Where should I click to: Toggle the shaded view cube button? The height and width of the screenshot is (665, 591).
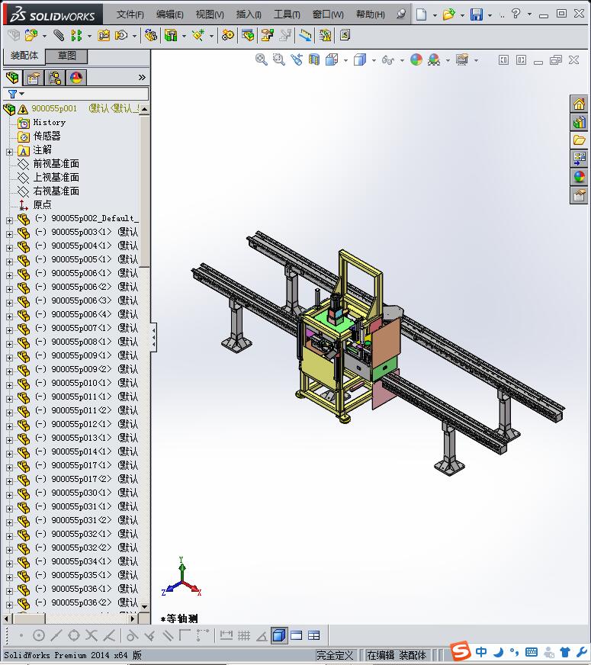pyautogui.click(x=279, y=635)
